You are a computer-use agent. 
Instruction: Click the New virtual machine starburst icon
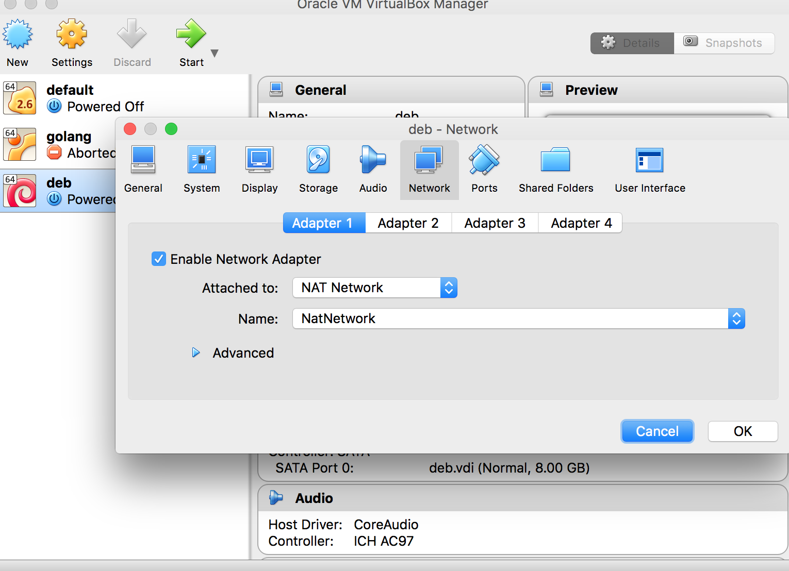tap(18, 34)
